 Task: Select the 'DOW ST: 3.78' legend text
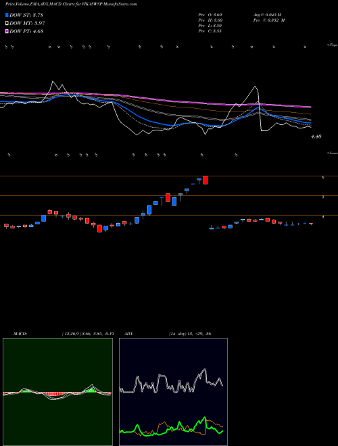click(26, 15)
